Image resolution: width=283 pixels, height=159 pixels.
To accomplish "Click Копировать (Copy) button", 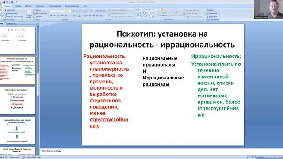I will point(11,13).
